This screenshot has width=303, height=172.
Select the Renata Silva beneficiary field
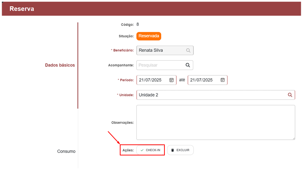(x=160, y=51)
